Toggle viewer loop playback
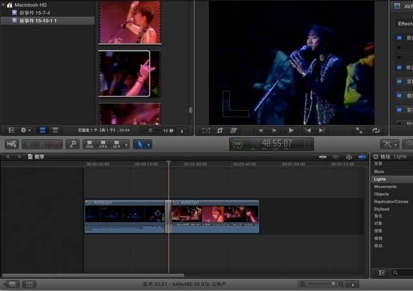Viewport: 413px width, 291px height. click(376, 130)
